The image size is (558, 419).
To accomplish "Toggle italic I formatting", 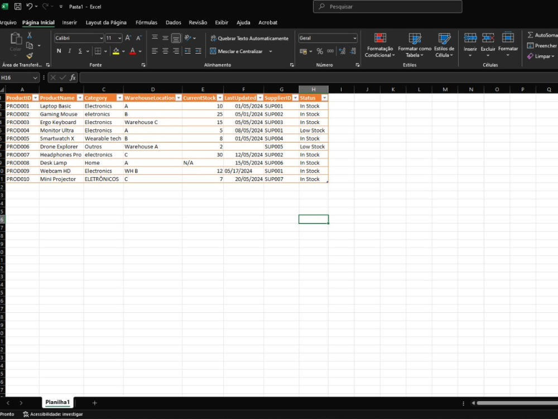I will (69, 51).
